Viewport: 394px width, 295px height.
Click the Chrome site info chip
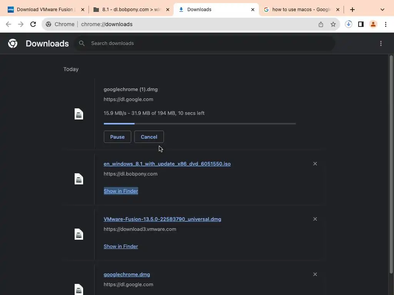(60, 24)
